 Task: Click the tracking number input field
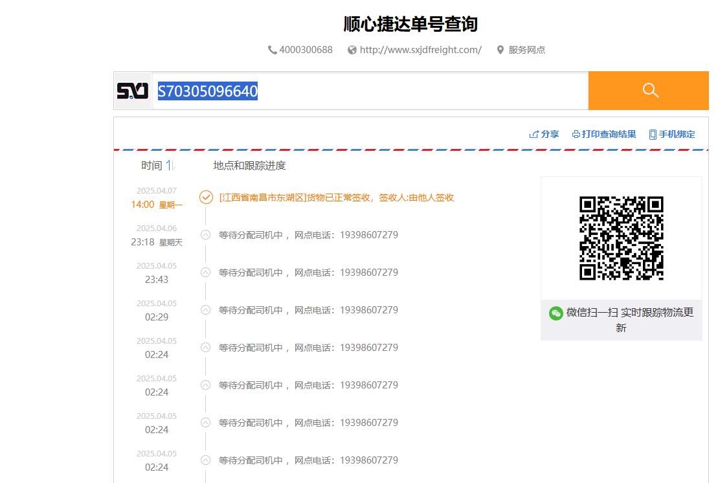370,91
